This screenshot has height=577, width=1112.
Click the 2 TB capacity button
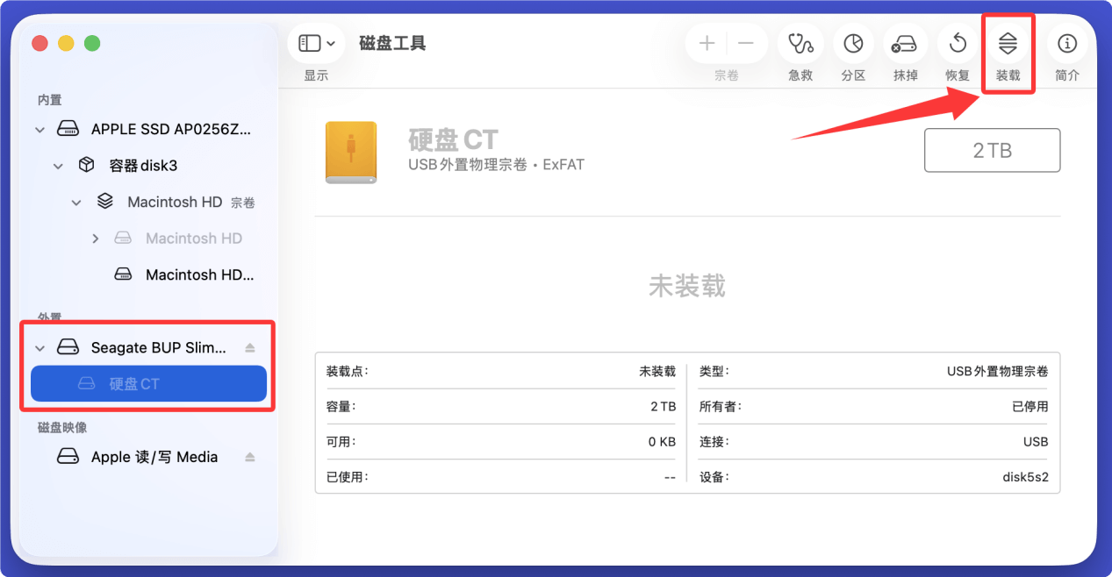coord(992,150)
